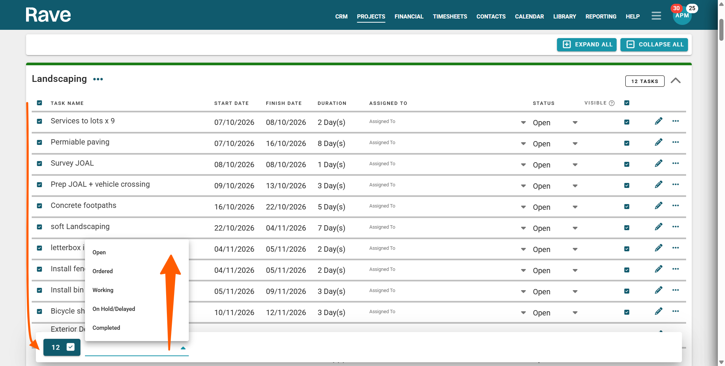The image size is (725, 366).
Task: Edit the Concrete footpaths task
Action: point(659,206)
